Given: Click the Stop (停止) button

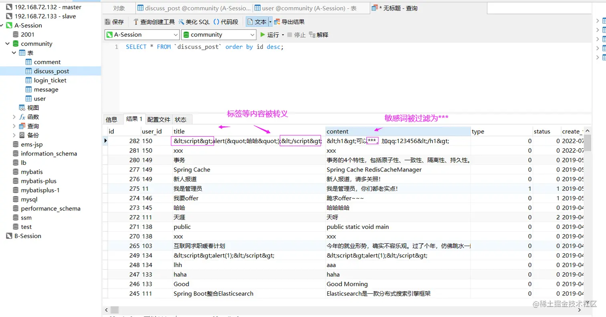Looking at the screenshot, I should click(x=296, y=35).
